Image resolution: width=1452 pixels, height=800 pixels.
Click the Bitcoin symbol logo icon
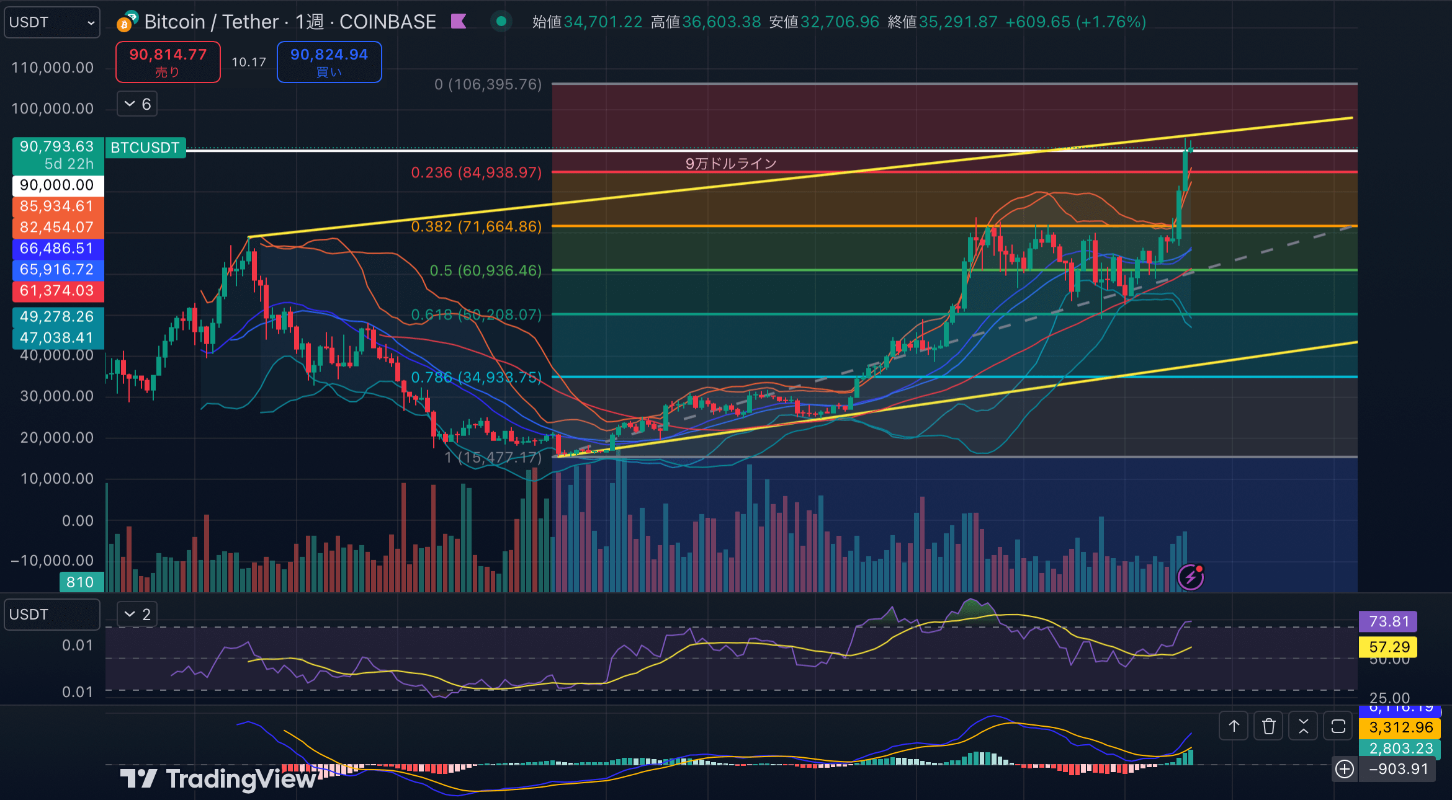click(x=127, y=22)
